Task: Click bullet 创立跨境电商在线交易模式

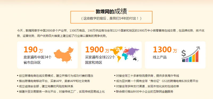Action: tap(55, 76)
